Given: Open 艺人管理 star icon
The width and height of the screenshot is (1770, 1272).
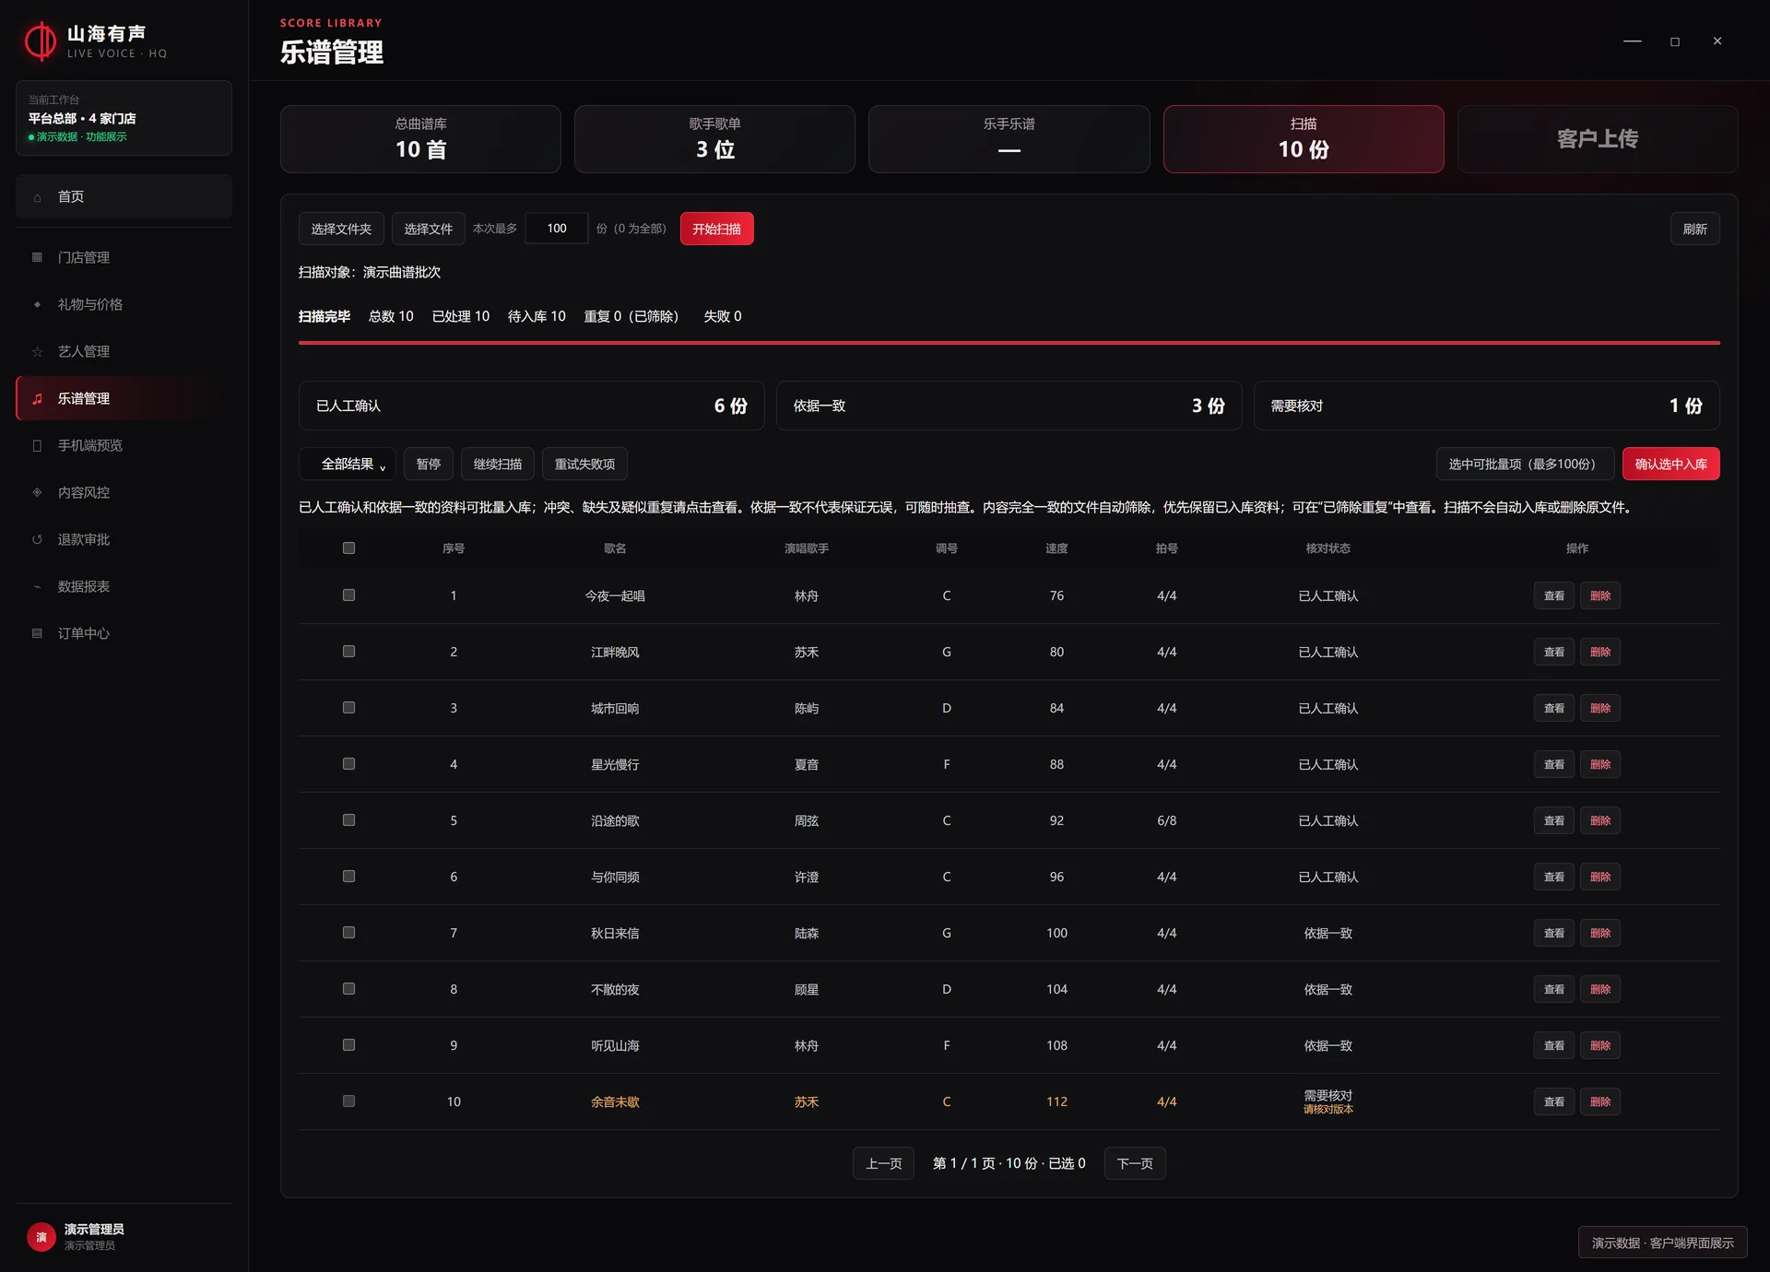Looking at the screenshot, I should (37, 351).
